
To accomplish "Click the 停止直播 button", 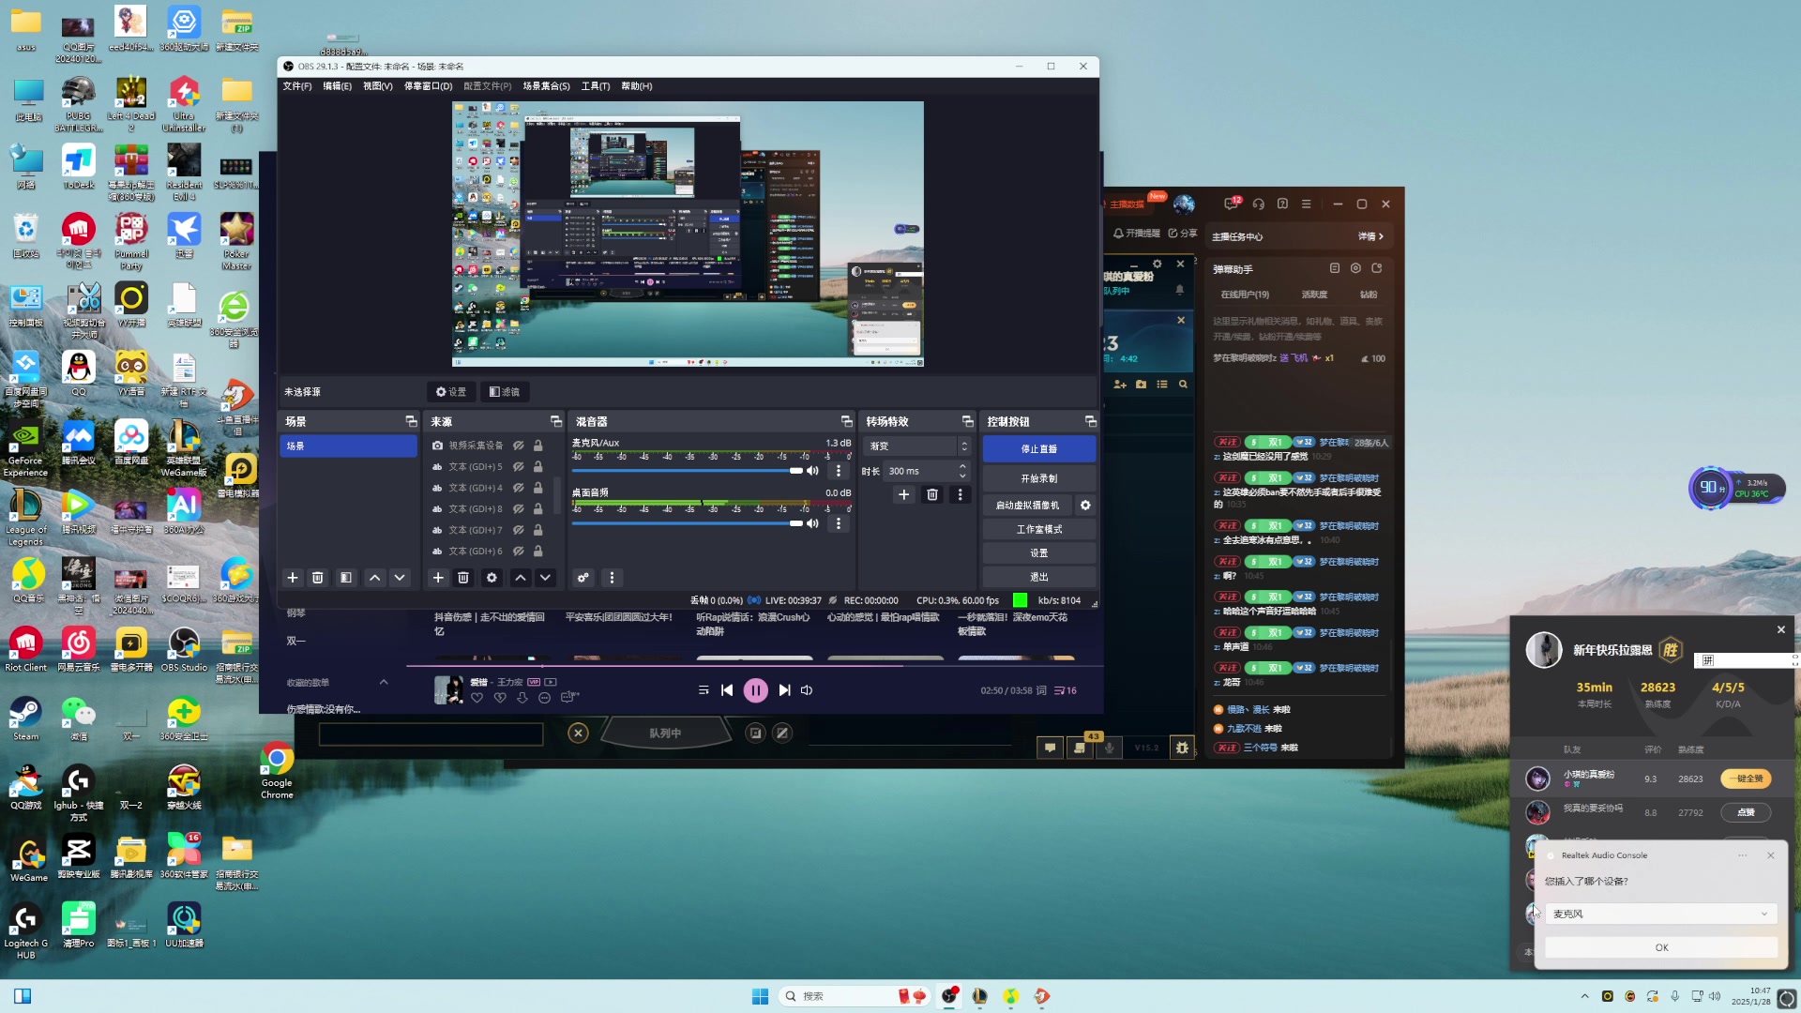I will coord(1038,449).
